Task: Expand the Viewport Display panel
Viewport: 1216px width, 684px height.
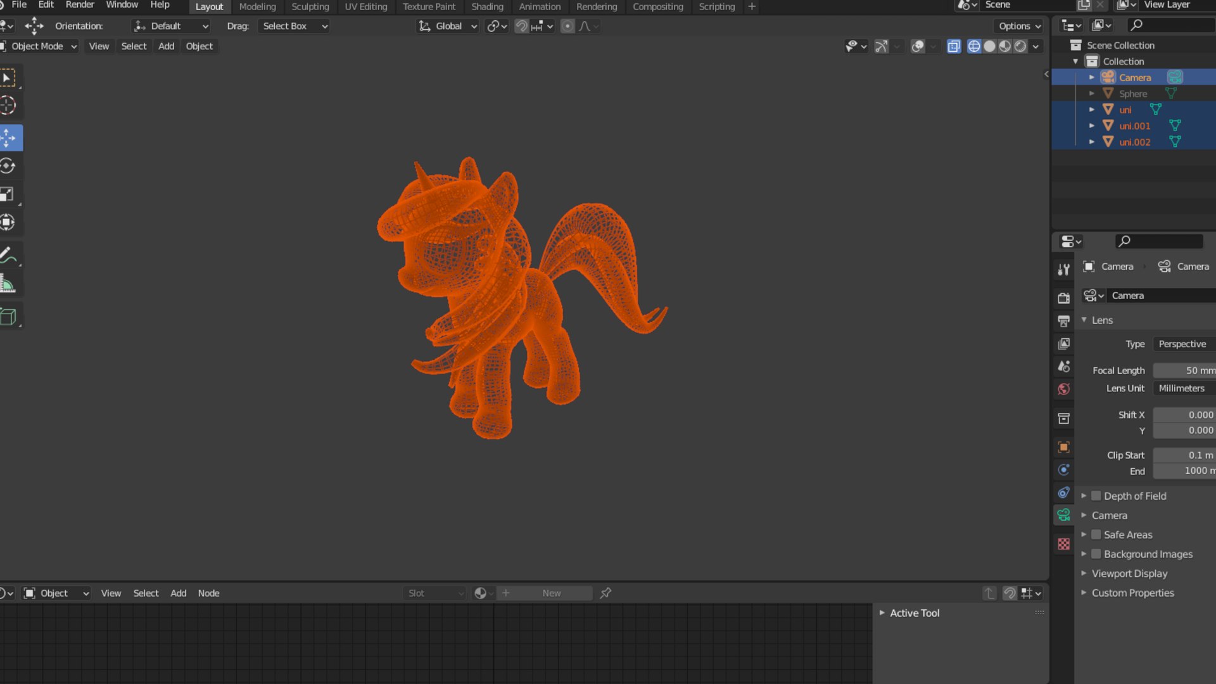Action: 1084,573
